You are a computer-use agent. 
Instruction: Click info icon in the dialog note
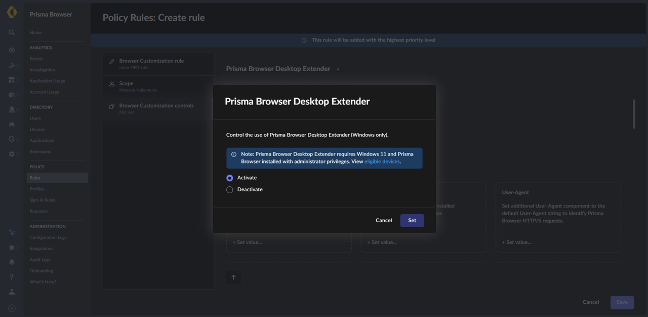click(x=234, y=154)
